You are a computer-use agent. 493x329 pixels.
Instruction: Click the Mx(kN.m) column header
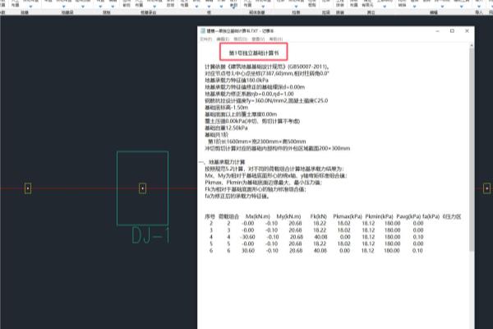[x=258, y=216]
